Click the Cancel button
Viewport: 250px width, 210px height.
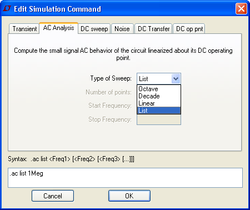pyautogui.click(x=53, y=196)
